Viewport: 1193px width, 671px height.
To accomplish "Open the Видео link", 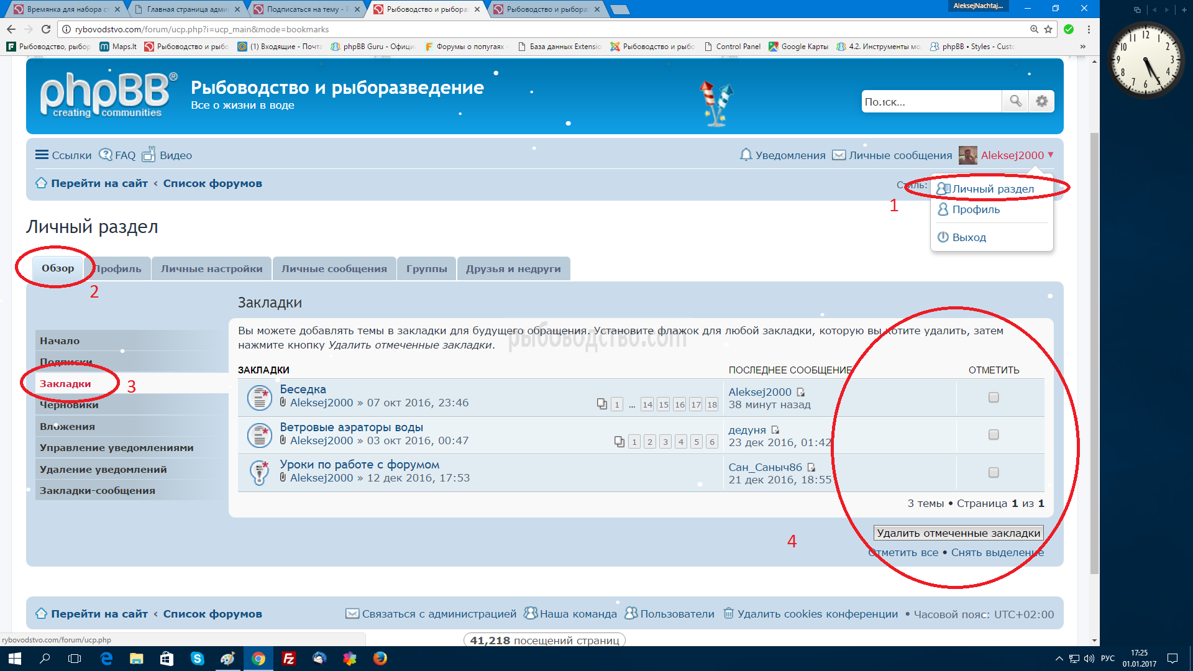I will [167, 155].
